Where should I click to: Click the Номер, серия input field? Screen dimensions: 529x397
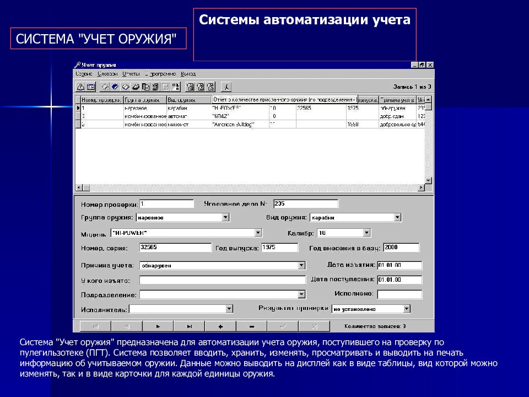tap(175, 248)
